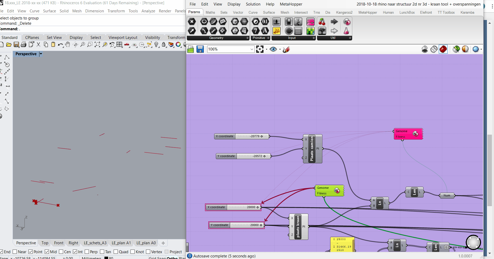Click the Cut scissors icon in Rhino toolbar

pos(38,44)
